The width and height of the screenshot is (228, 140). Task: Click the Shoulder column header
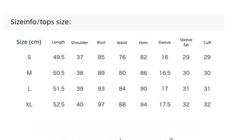click(x=80, y=43)
